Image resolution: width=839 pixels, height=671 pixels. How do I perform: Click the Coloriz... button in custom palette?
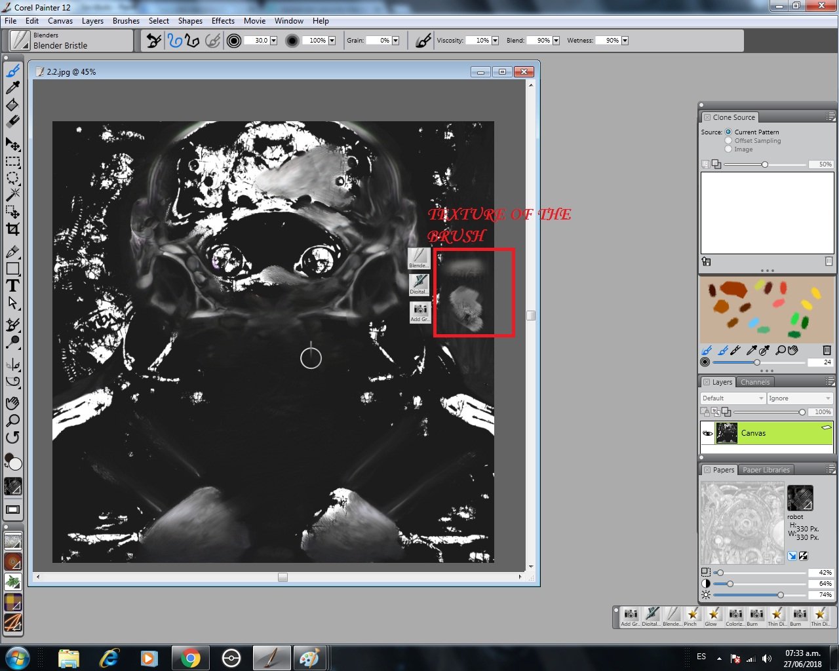pyautogui.click(x=735, y=617)
